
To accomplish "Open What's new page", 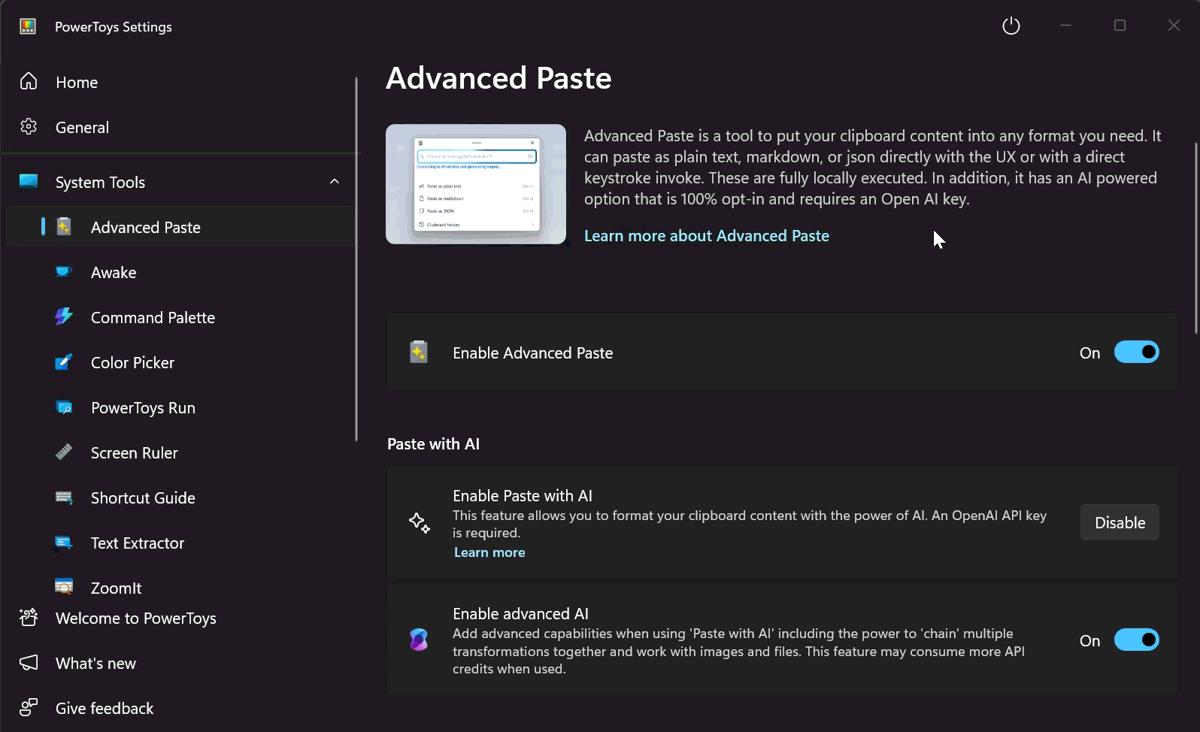I will click(x=179, y=663).
